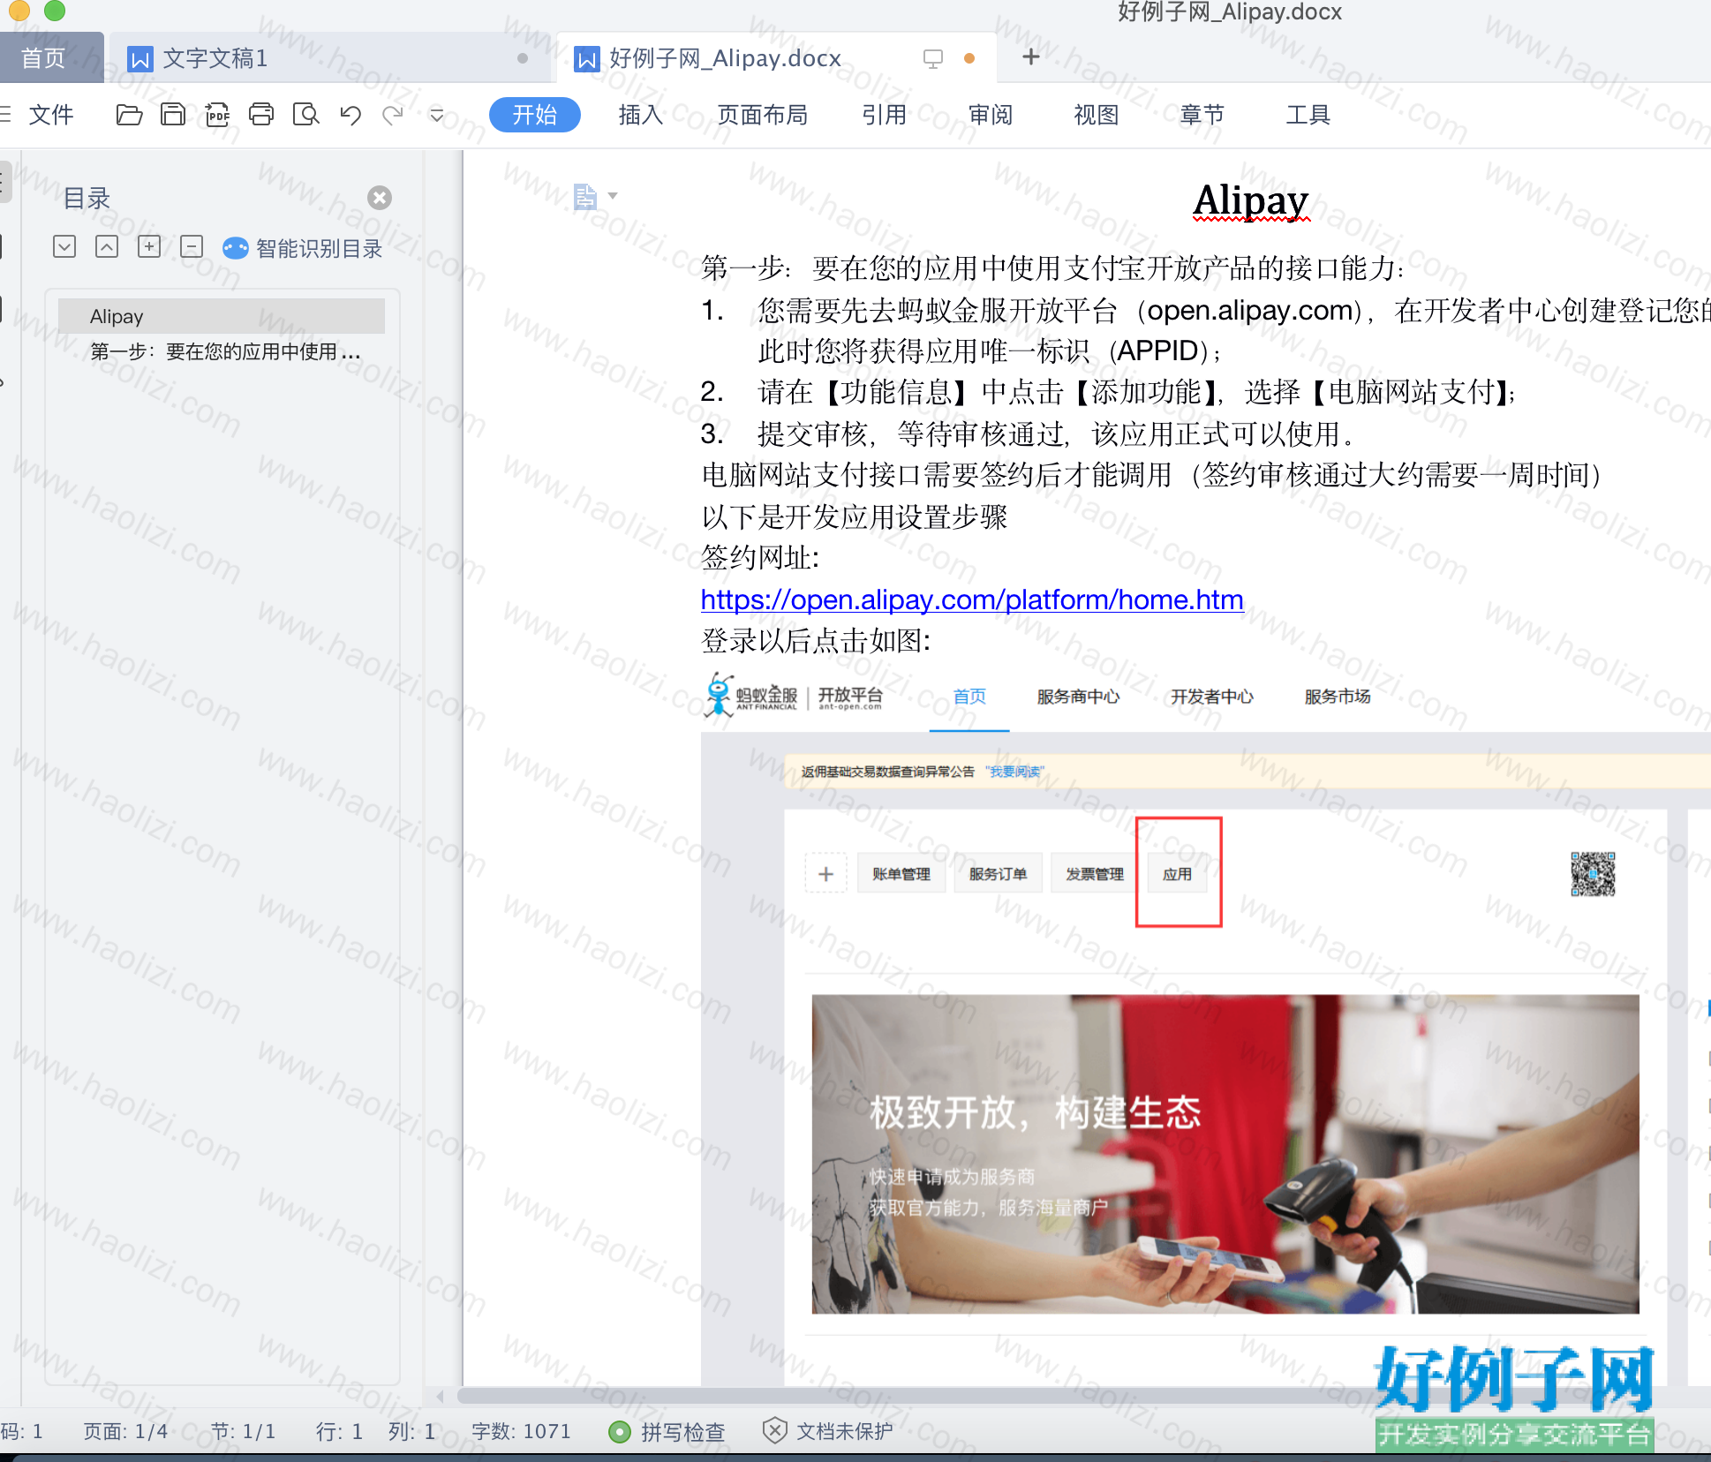This screenshot has width=1711, height=1462.
Task: Click 行: 1 in status bar
Action: click(x=340, y=1431)
